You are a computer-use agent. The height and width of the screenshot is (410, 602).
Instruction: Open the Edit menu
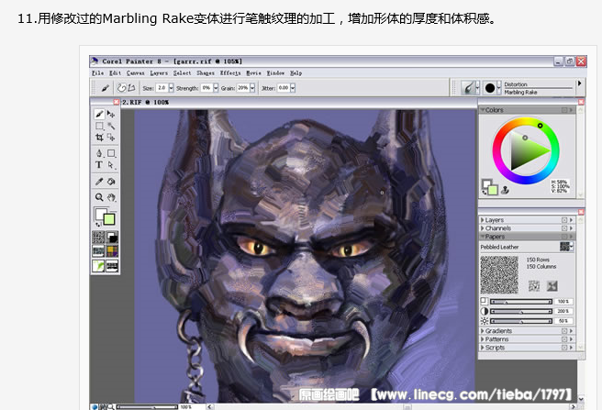pos(116,73)
